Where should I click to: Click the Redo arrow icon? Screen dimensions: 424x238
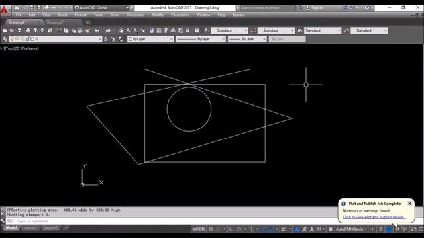tap(108, 31)
